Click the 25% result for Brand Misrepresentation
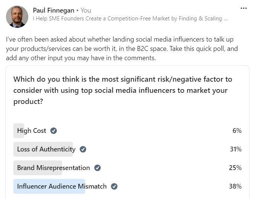This screenshot has height=199, width=253. click(x=235, y=168)
